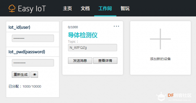The width and height of the screenshot is (196, 103).
Task: Open the 文档 navigation tab
Action: (85, 9)
